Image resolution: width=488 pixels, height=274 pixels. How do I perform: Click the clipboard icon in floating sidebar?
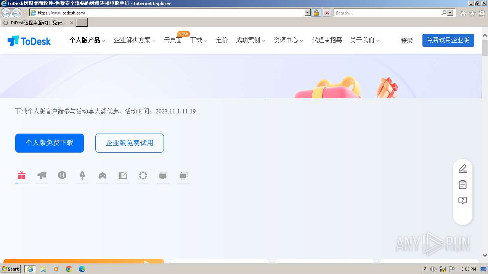pos(462,185)
